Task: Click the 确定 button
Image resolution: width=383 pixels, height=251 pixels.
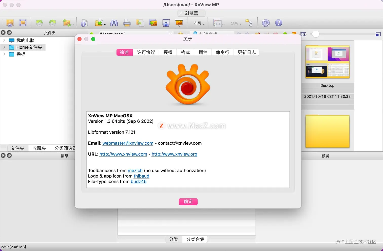Action: [x=188, y=202]
